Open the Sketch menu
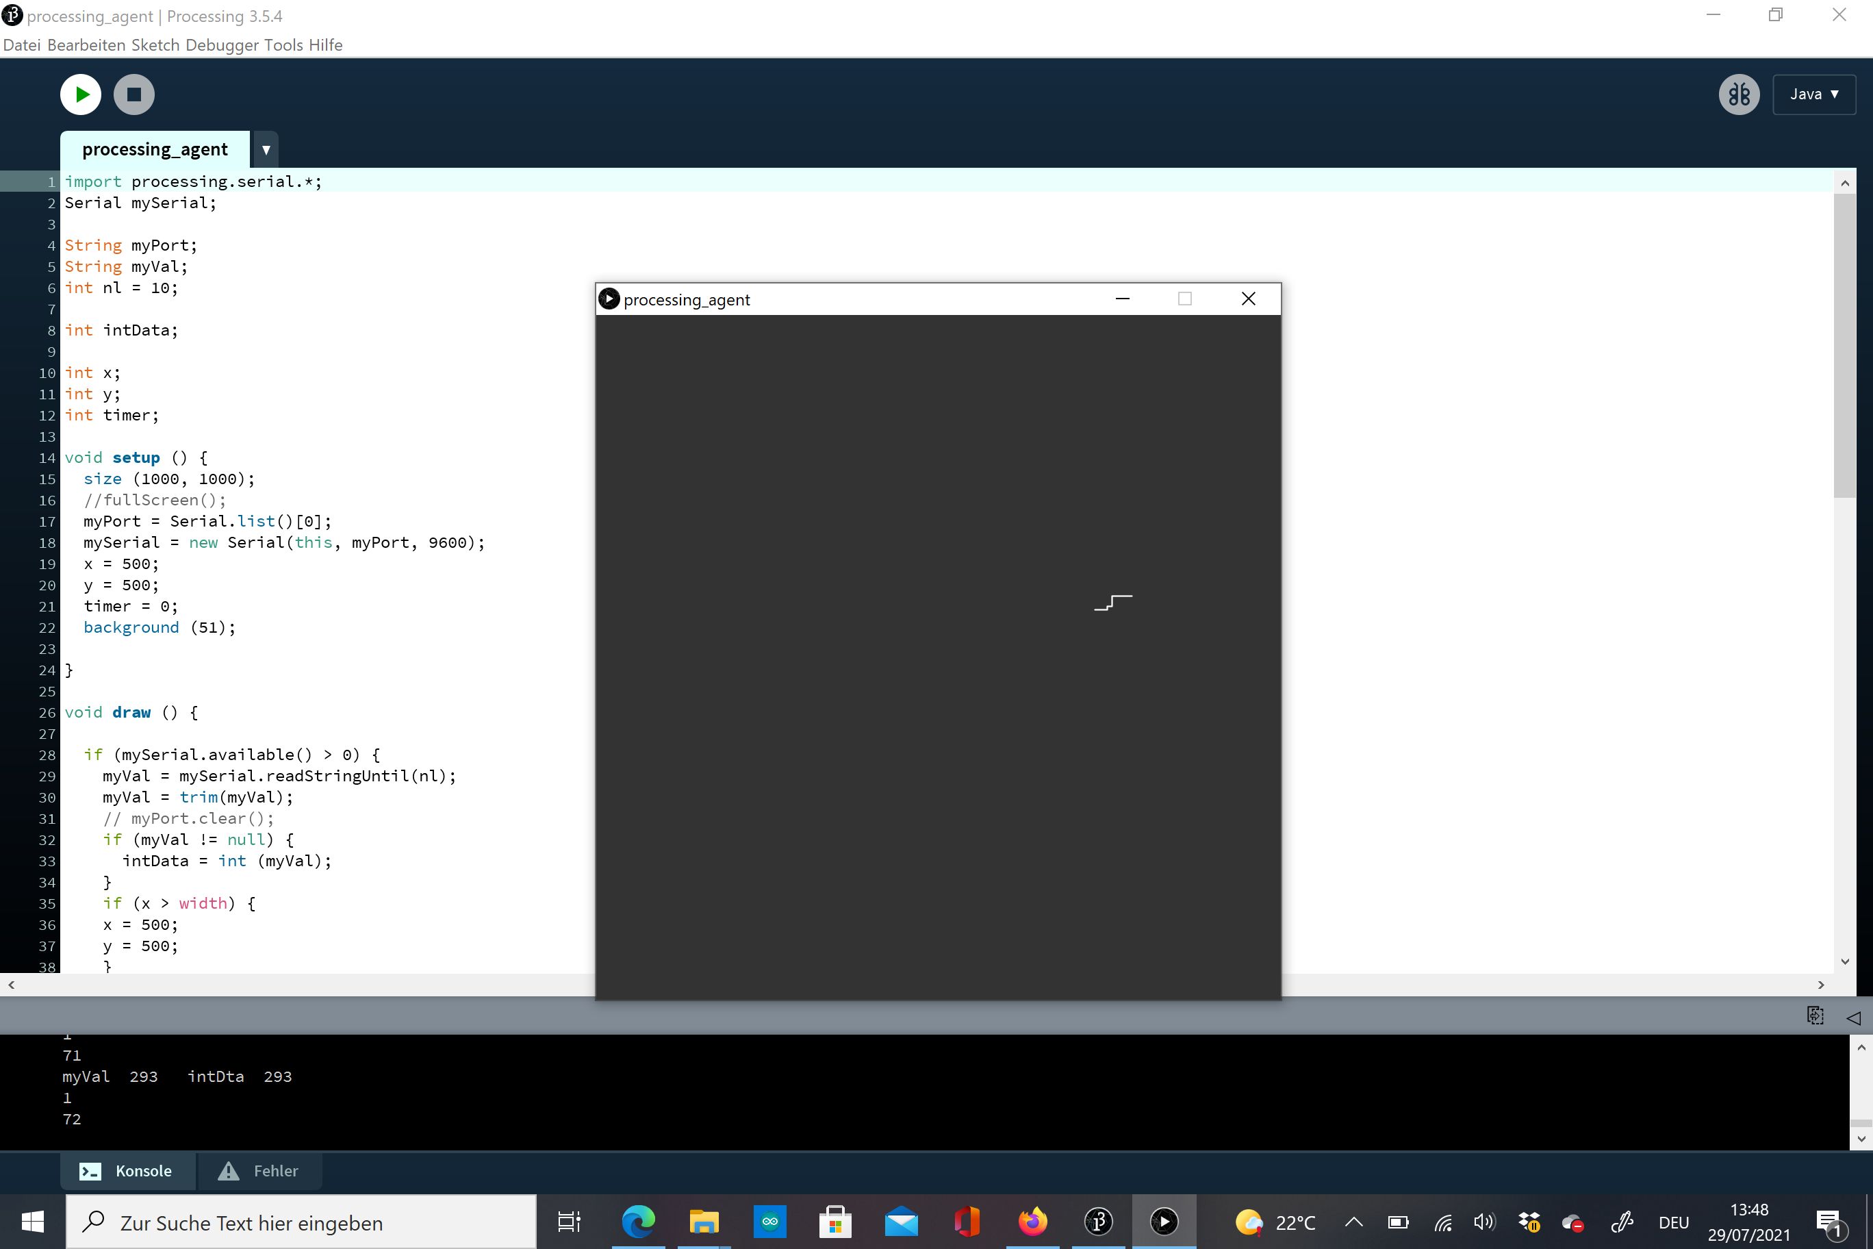Screen dimensions: 1873x1249 pyautogui.click(x=155, y=45)
